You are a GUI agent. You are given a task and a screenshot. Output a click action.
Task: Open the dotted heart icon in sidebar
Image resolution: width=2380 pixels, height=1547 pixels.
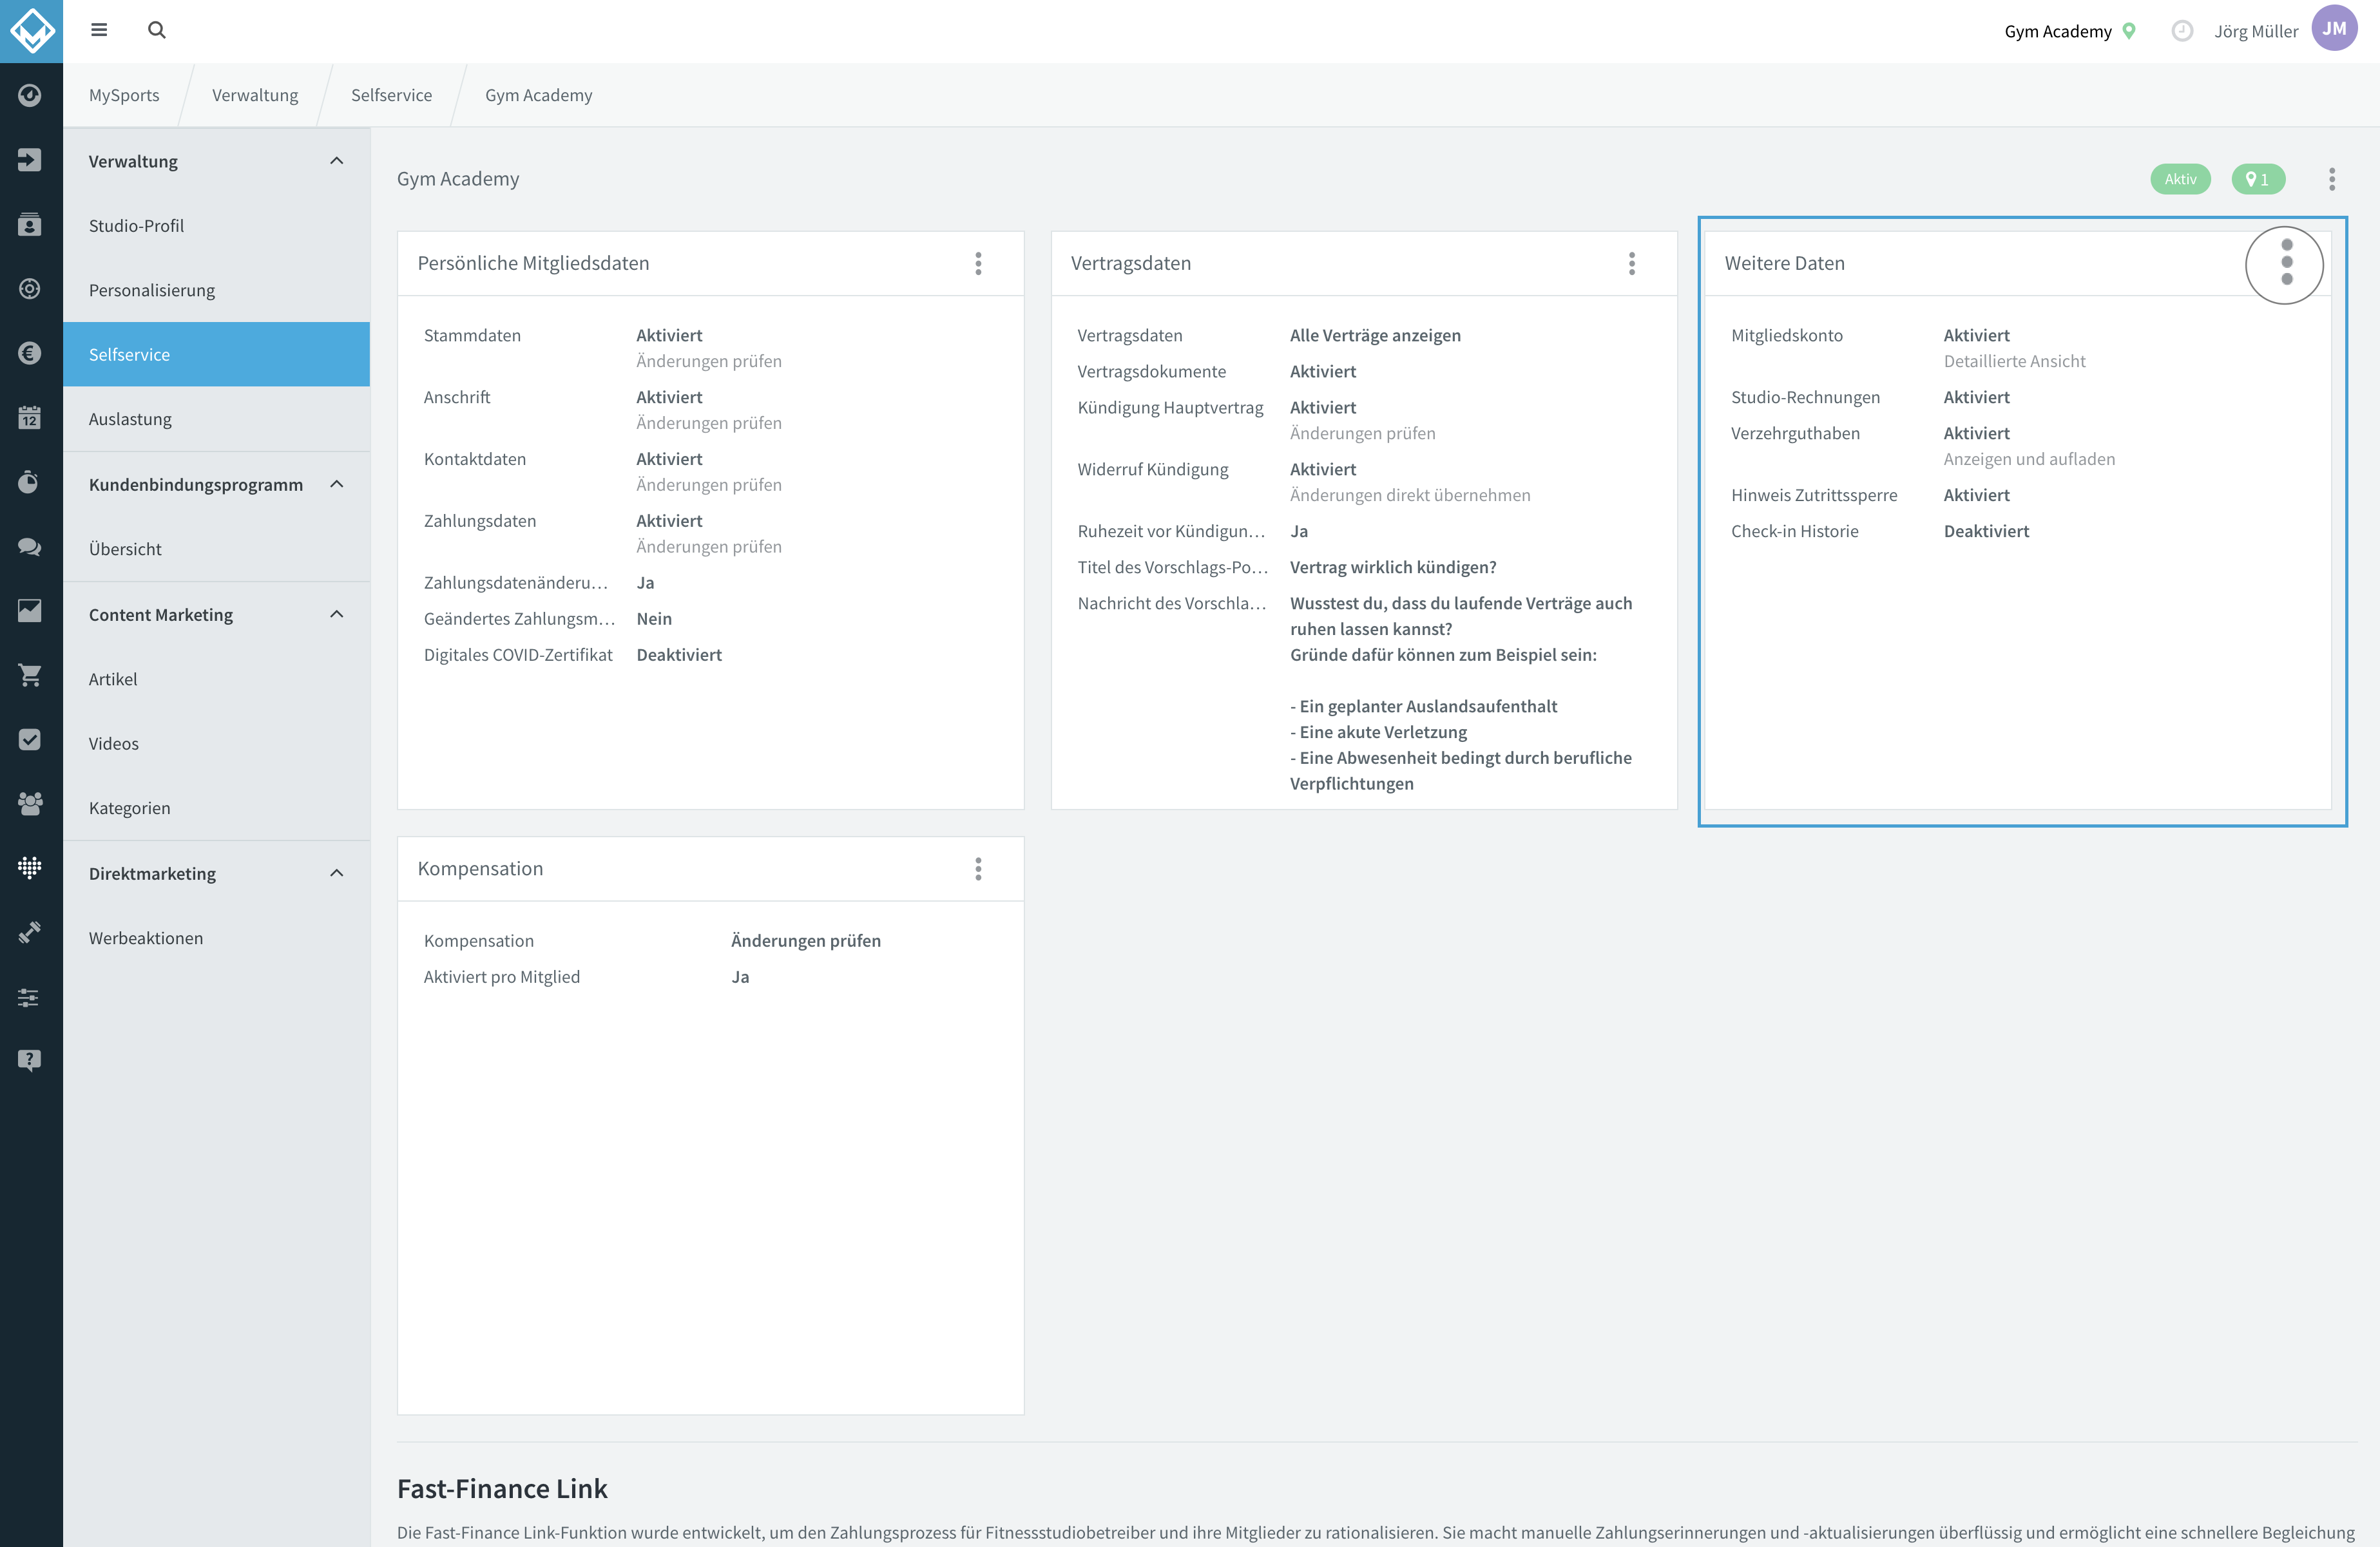point(30,868)
